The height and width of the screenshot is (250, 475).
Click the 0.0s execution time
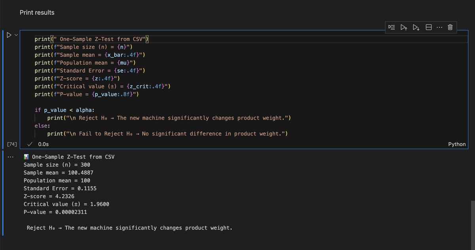point(43,144)
